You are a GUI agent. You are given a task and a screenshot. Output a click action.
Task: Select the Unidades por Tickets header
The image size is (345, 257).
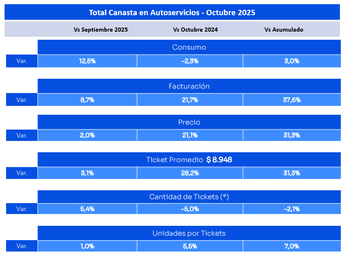189,233
